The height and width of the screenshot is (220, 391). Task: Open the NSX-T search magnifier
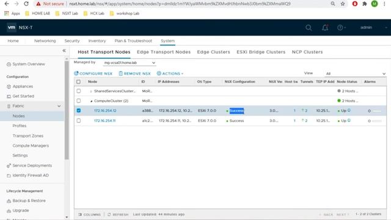pos(309,28)
